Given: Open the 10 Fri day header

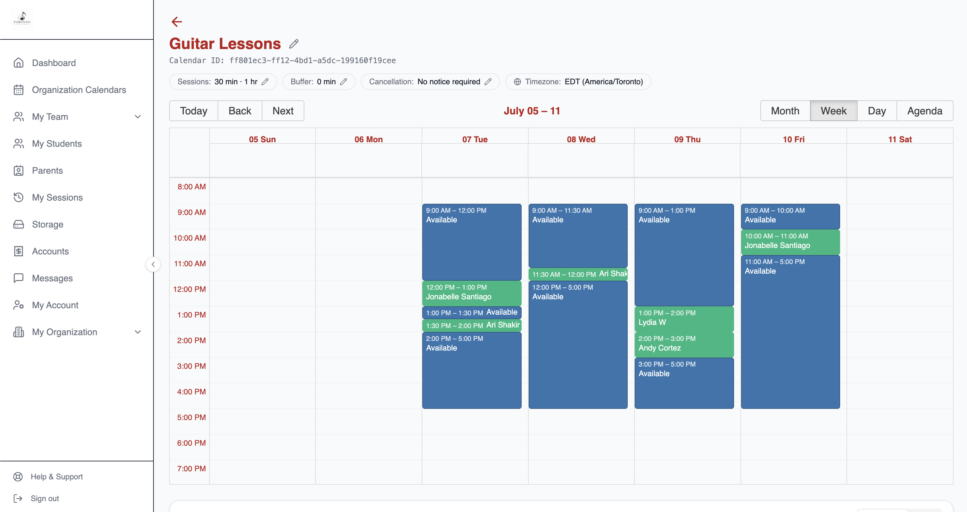Looking at the screenshot, I should [793, 139].
